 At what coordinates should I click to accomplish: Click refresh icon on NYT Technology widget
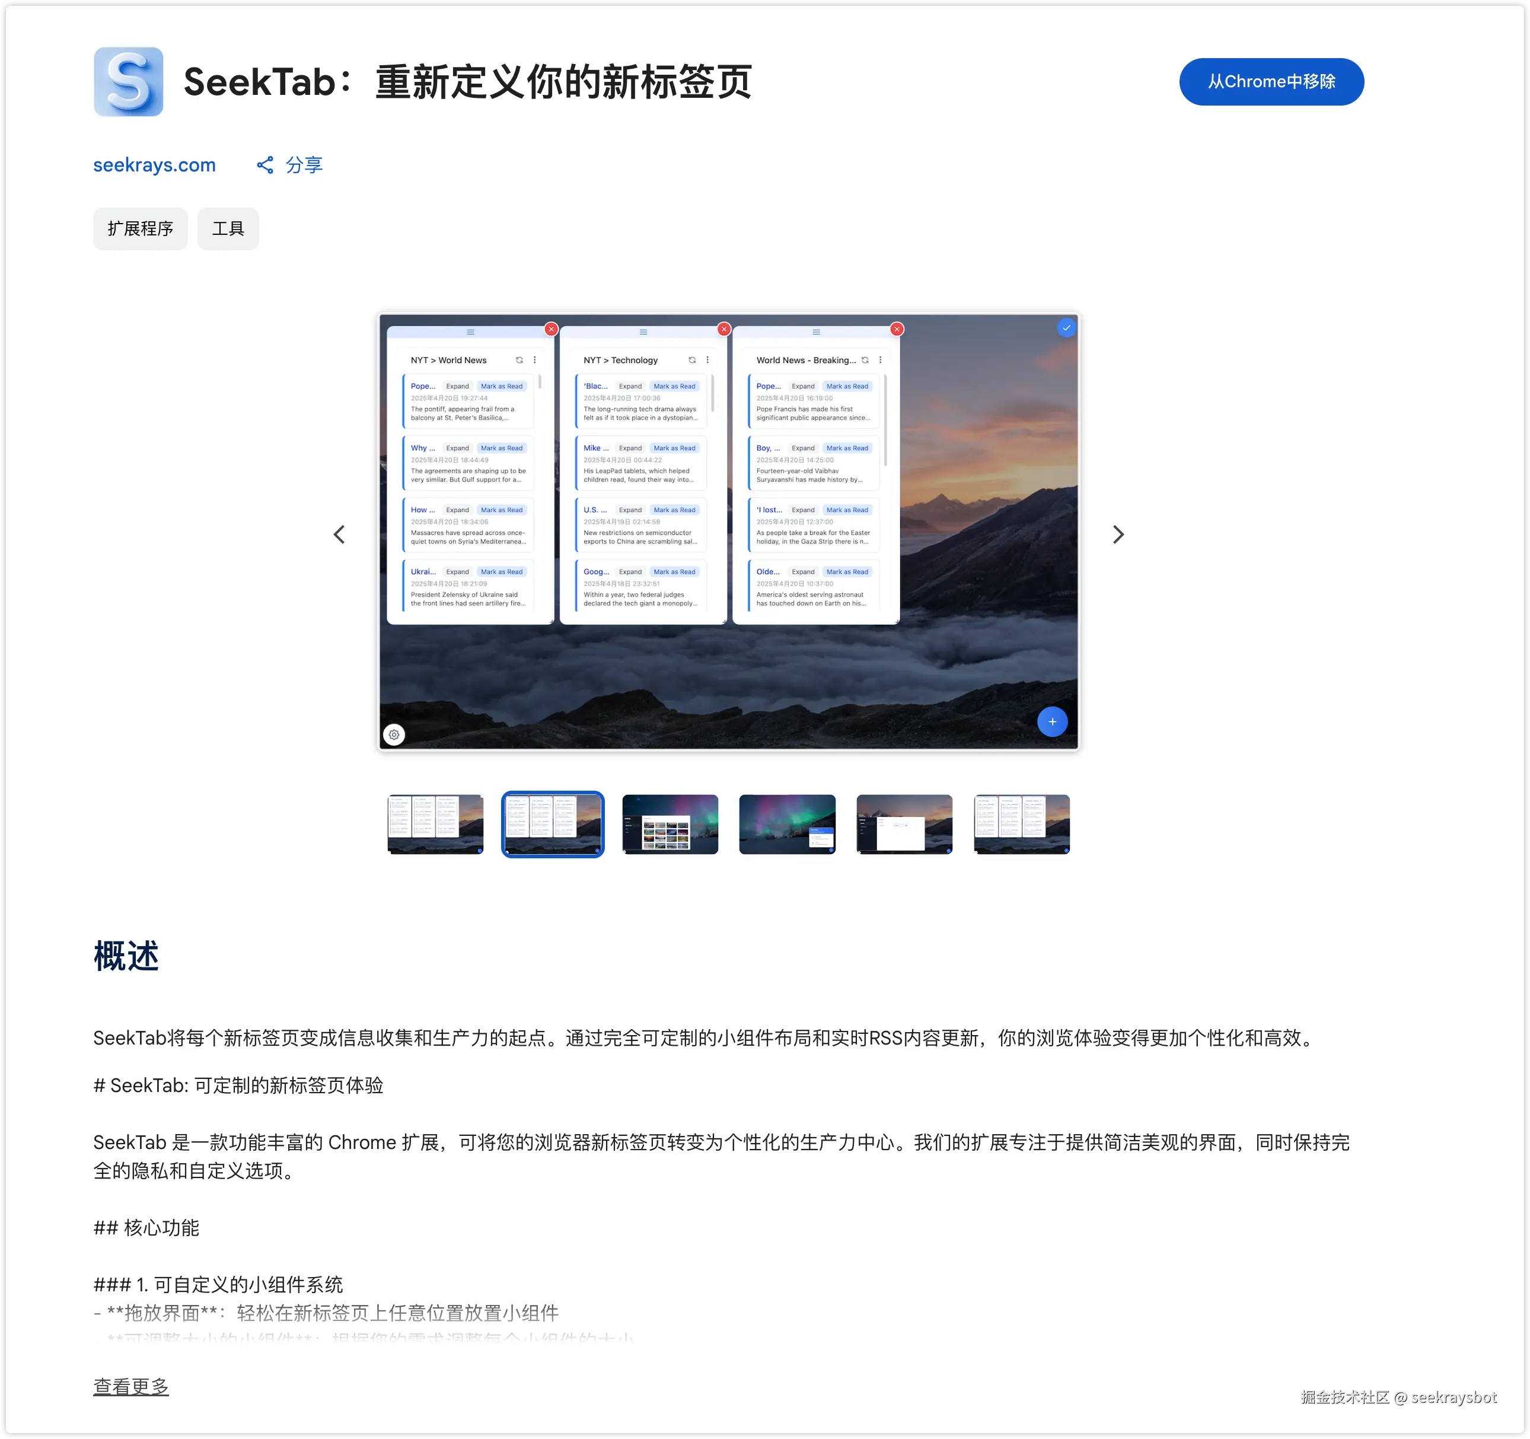(x=692, y=359)
